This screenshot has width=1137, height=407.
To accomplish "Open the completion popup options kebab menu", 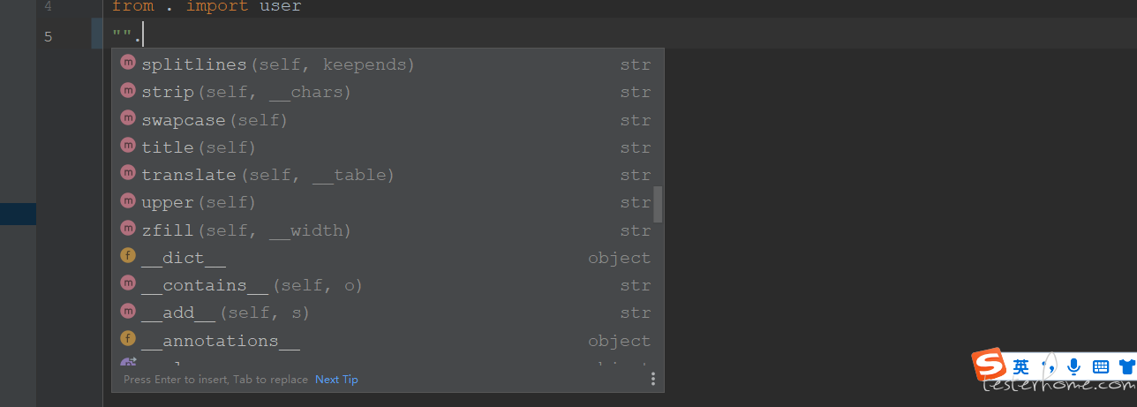I will click(x=652, y=380).
